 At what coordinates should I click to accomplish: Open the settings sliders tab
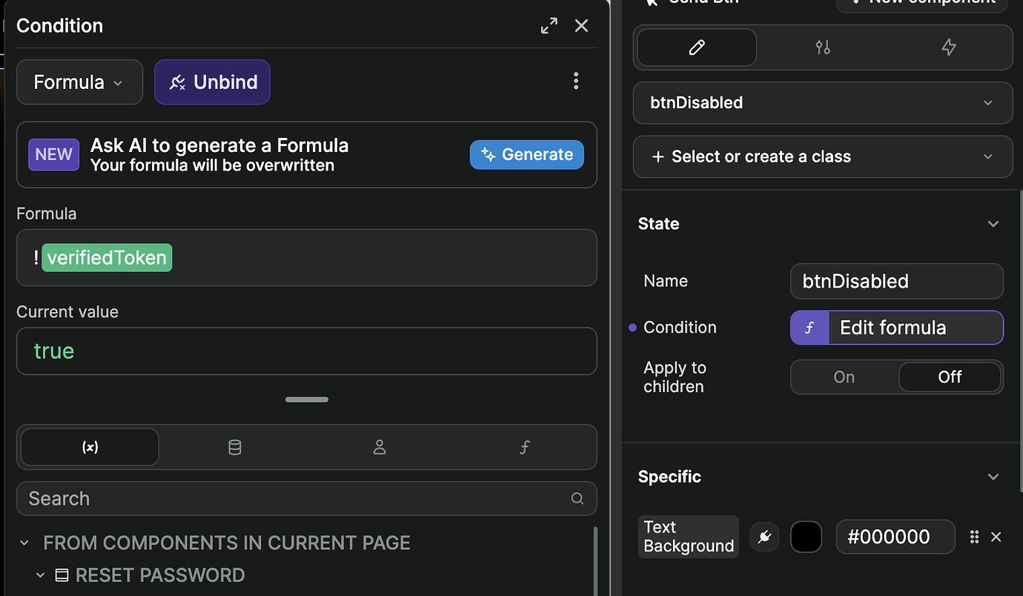pyautogui.click(x=822, y=47)
